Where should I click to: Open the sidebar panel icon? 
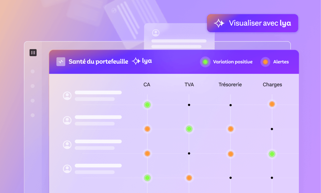tap(33, 53)
